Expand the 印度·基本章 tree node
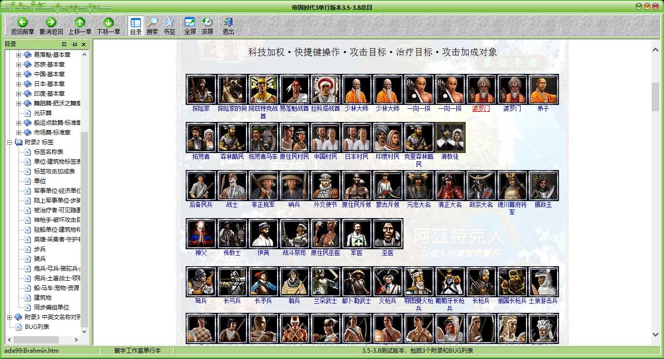This screenshot has width=664, height=359. 18,93
